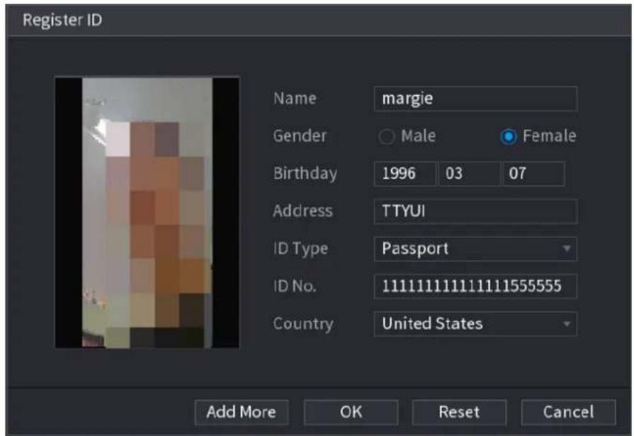Open the ID Type Passport dropdown
The height and width of the screenshot is (436, 634).
click(475, 249)
